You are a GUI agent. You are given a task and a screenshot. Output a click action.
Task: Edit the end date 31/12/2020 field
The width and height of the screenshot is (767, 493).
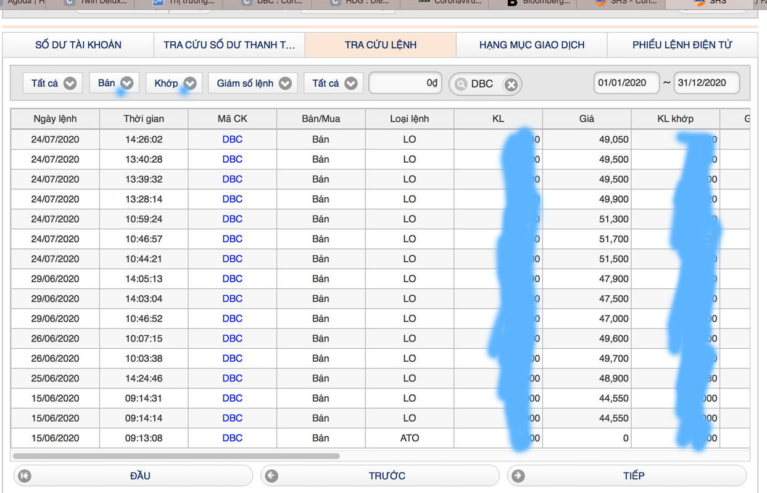point(707,83)
